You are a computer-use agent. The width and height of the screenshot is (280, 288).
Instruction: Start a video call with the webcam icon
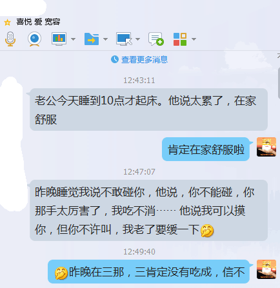(34, 39)
